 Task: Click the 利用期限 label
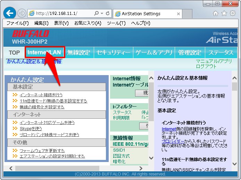click(121, 118)
